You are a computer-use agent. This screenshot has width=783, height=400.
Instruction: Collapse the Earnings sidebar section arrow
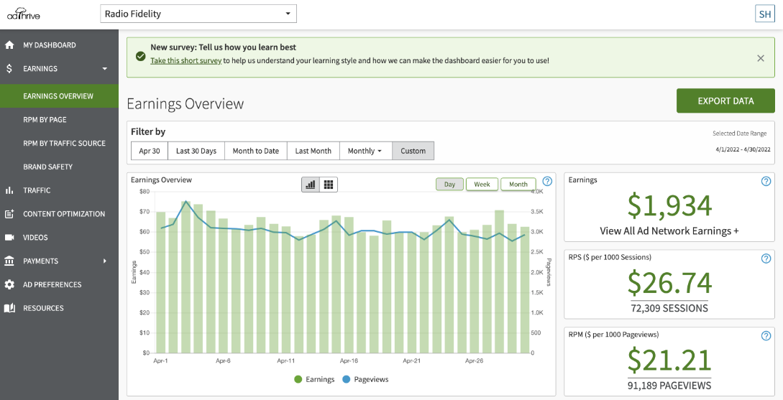[104, 69]
